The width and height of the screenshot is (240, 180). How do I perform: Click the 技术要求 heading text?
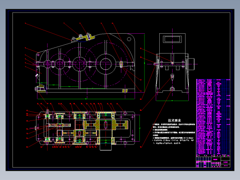point(174,120)
